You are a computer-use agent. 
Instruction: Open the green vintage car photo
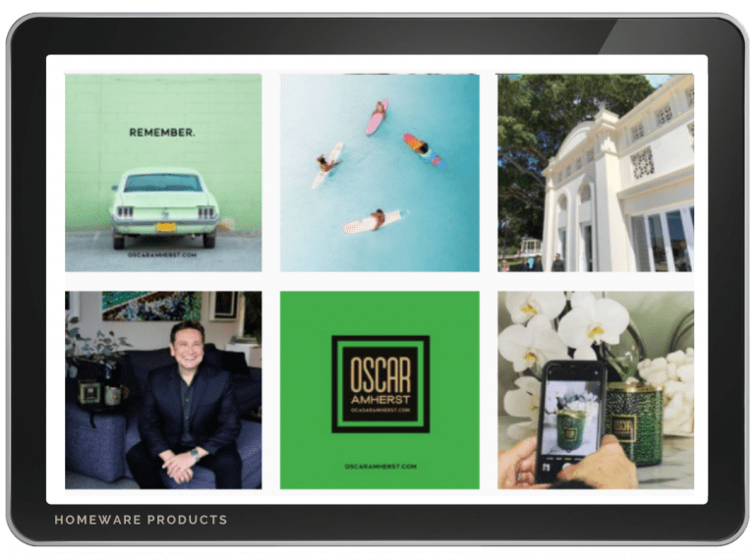tap(163, 172)
